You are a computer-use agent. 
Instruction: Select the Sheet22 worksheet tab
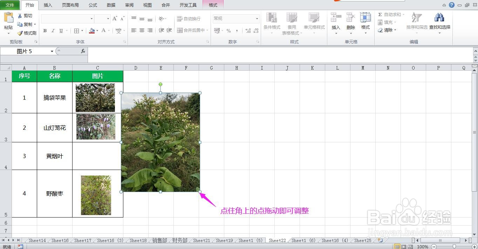click(x=277, y=241)
